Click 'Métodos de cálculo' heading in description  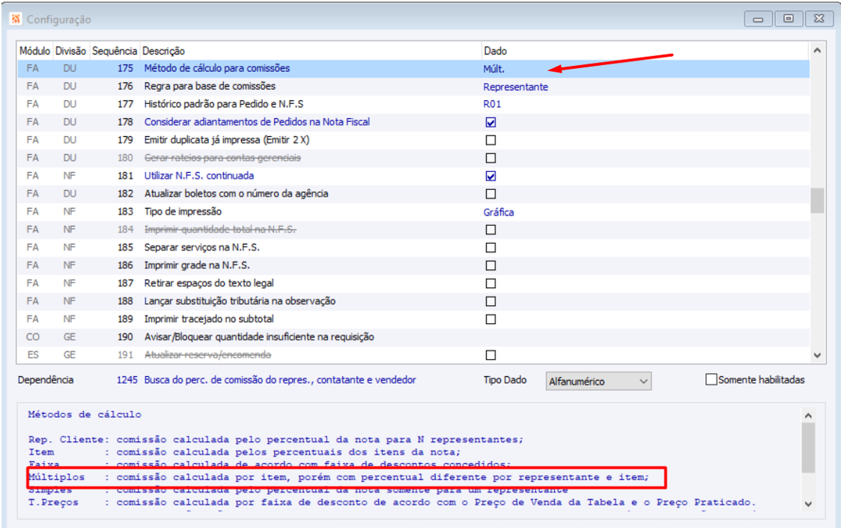pos(85,414)
